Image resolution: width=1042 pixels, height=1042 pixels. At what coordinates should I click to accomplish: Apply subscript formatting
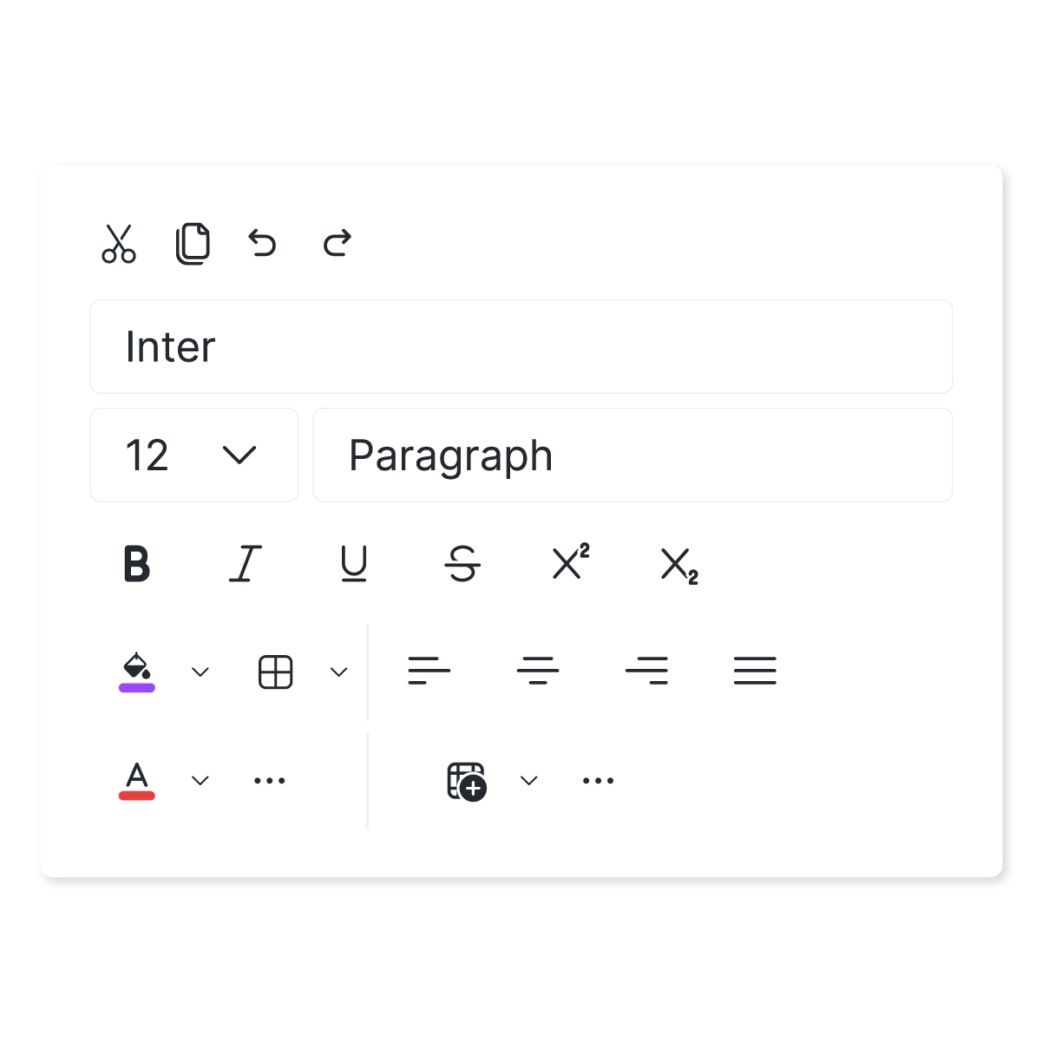point(679,566)
